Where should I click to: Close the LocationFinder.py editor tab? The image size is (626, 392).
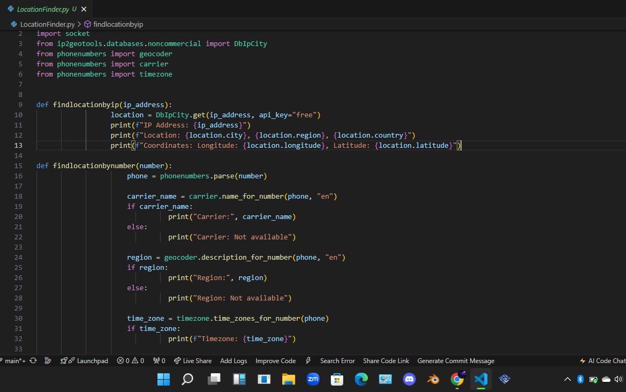pos(84,9)
